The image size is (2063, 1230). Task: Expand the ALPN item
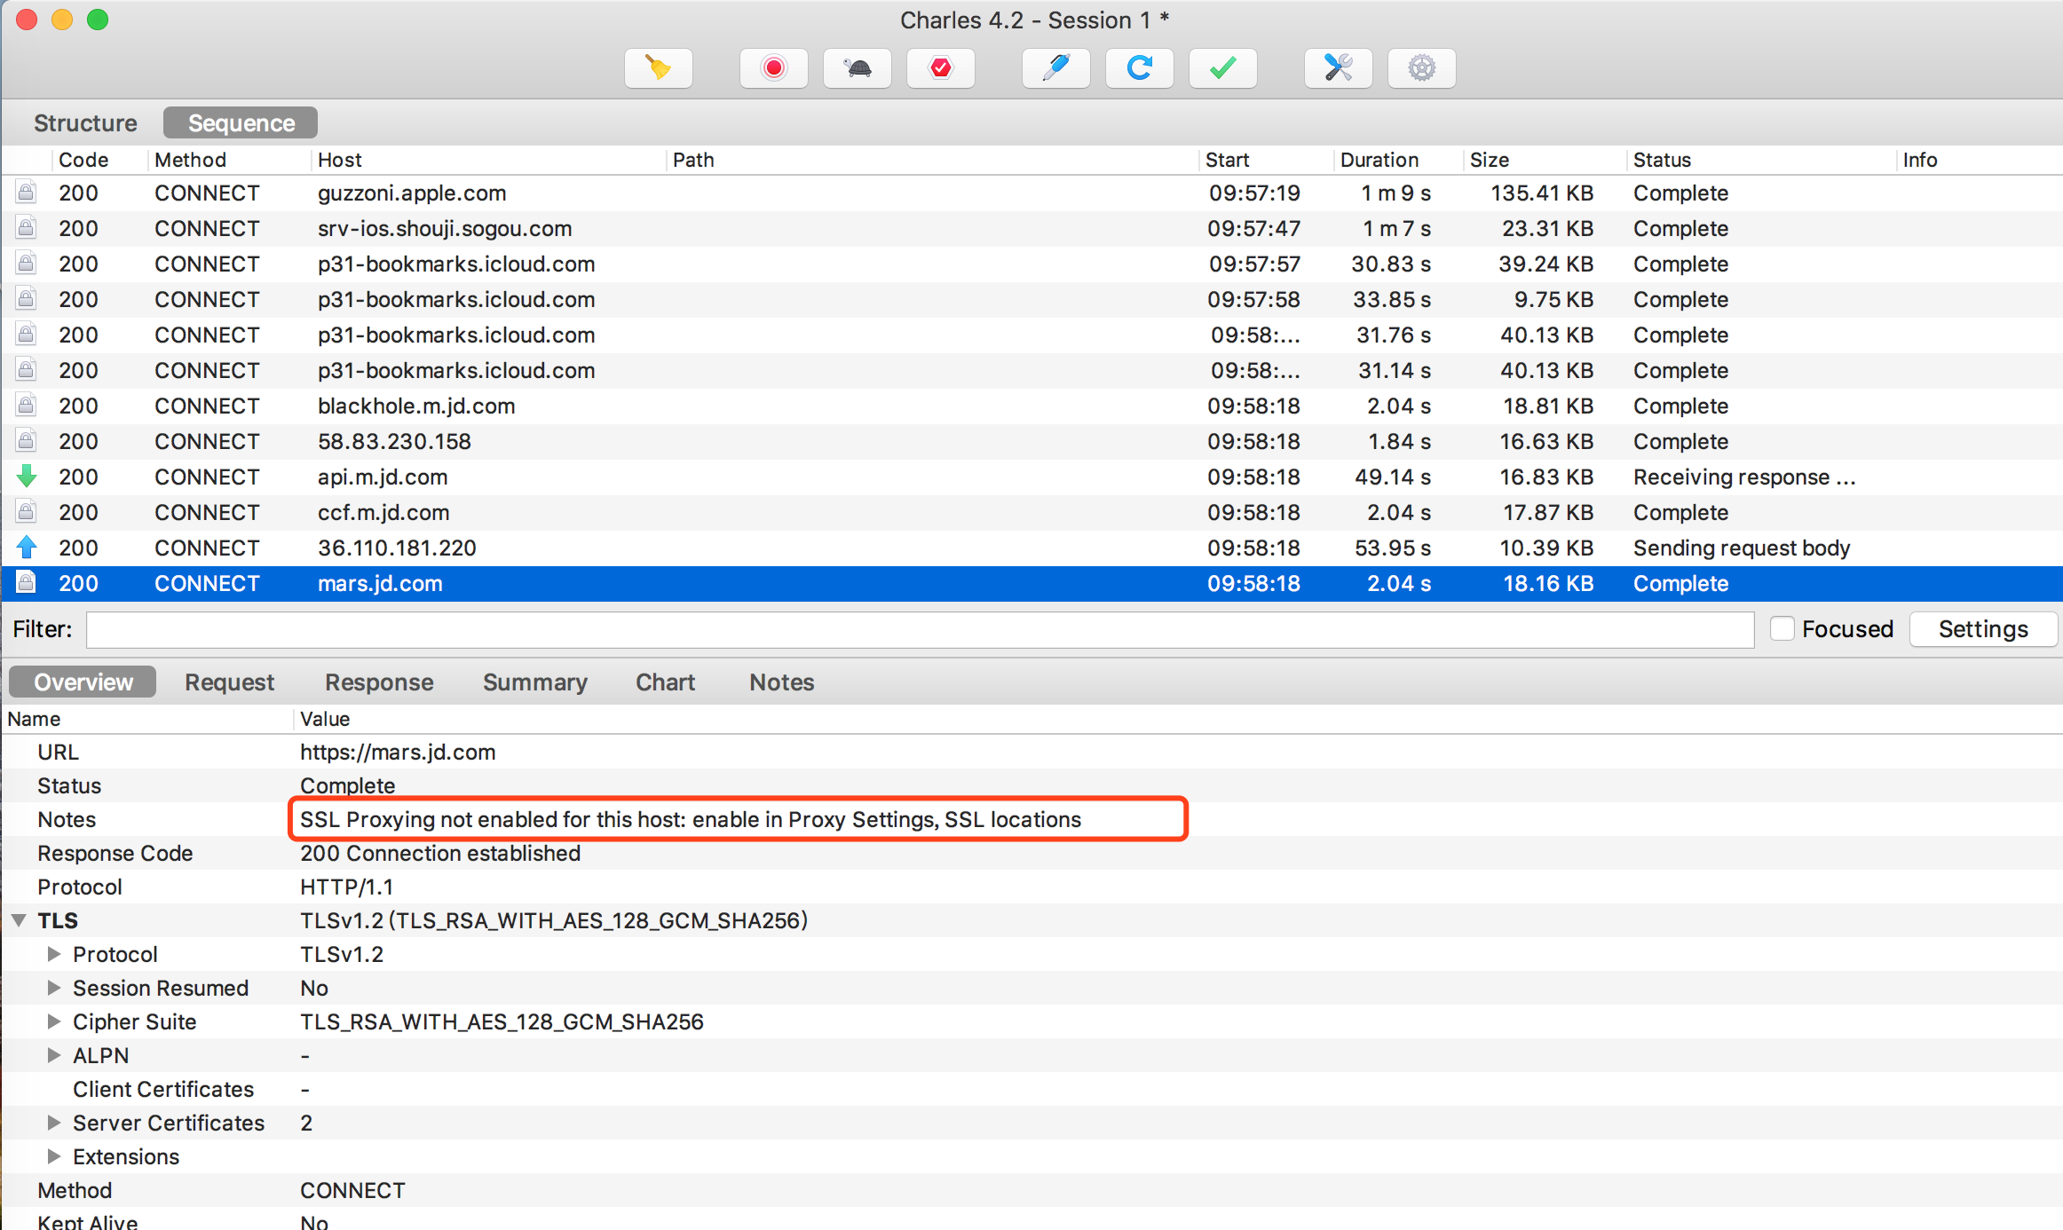(x=54, y=1055)
